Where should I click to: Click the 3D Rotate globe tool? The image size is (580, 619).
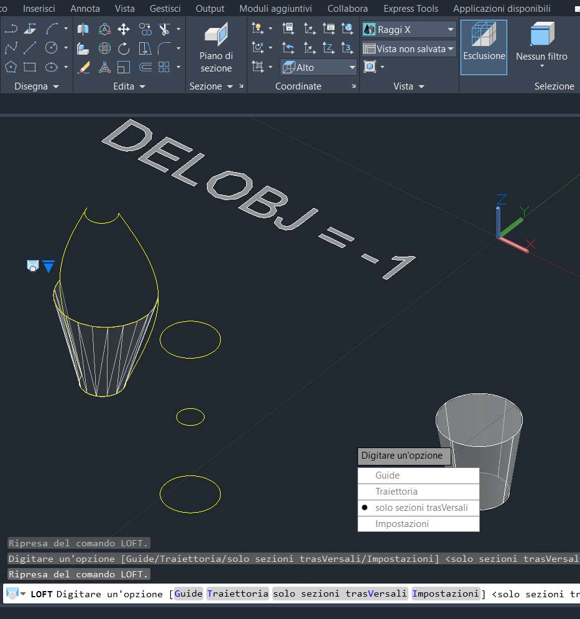[x=104, y=48]
